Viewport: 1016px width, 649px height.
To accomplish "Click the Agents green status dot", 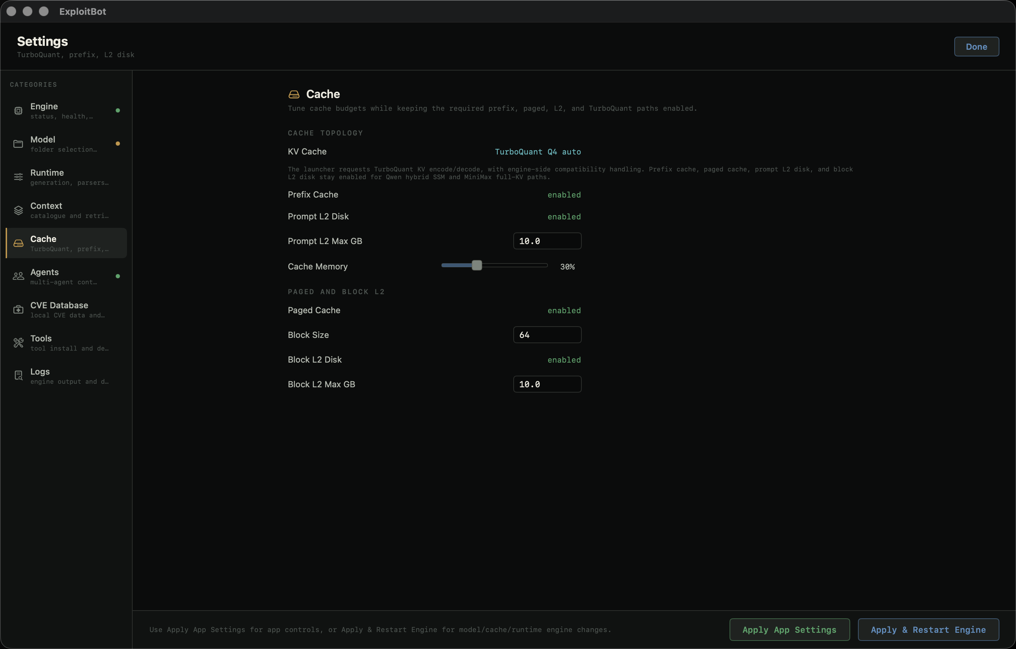I will (x=118, y=277).
